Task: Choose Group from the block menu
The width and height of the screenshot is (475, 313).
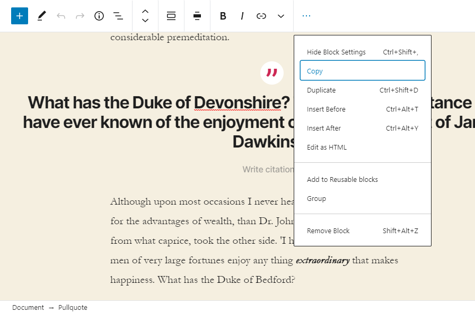Action: click(x=363, y=199)
